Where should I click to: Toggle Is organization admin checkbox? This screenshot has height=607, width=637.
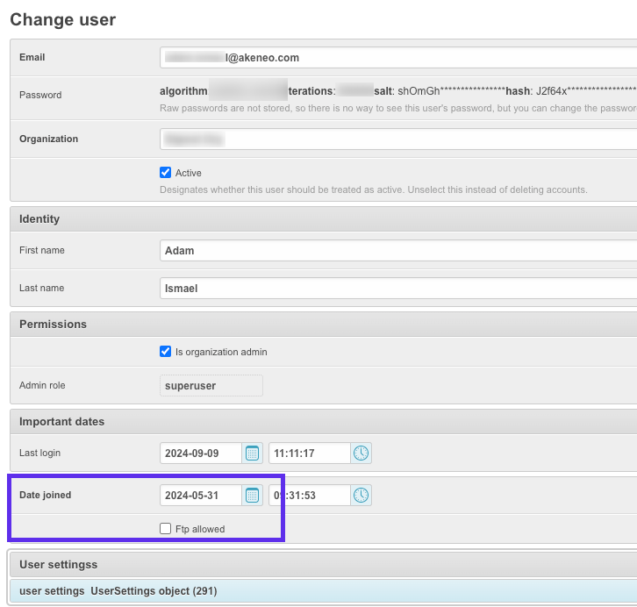coord(165,351)
